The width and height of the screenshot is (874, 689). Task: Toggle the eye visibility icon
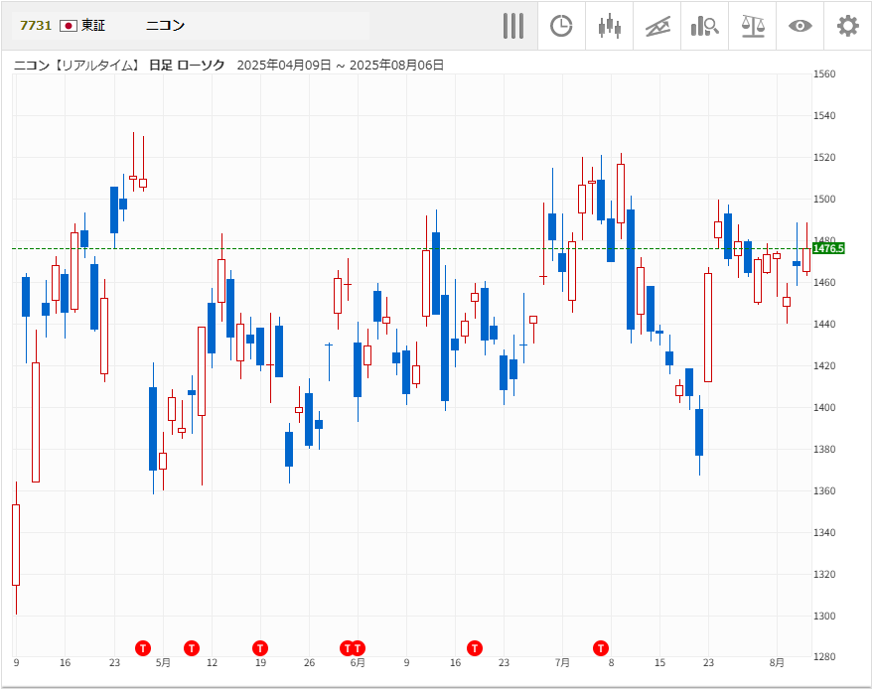pyautogui.click(x=800, y=26)
